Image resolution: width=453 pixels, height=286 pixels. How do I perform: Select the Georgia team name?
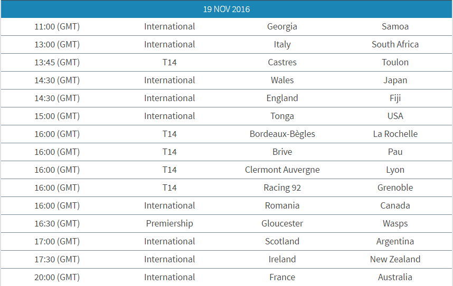282,26
